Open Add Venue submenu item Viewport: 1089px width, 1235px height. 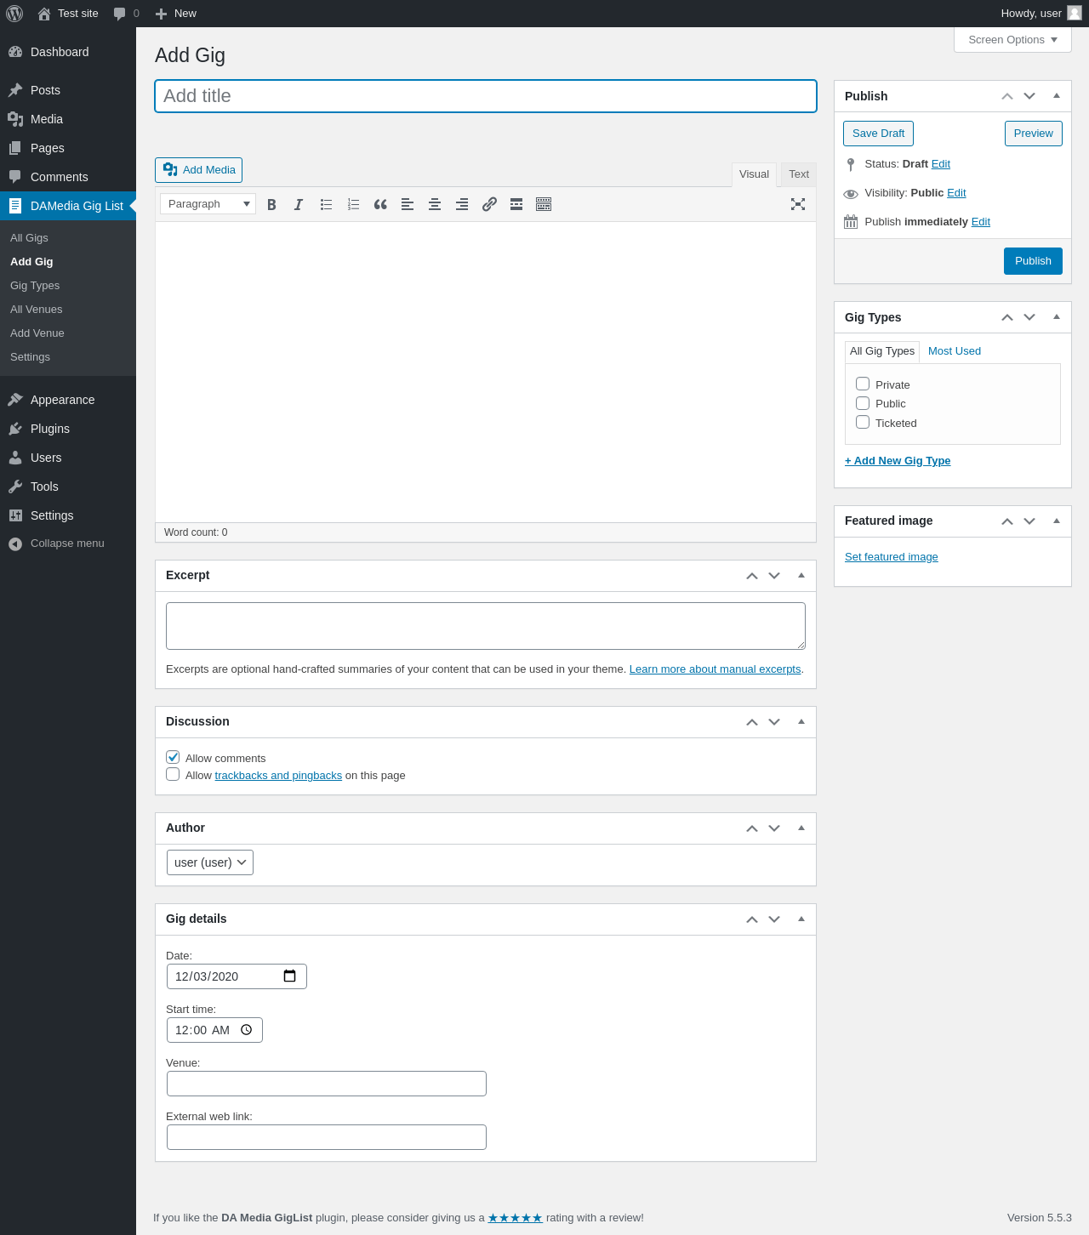[37, 333]
